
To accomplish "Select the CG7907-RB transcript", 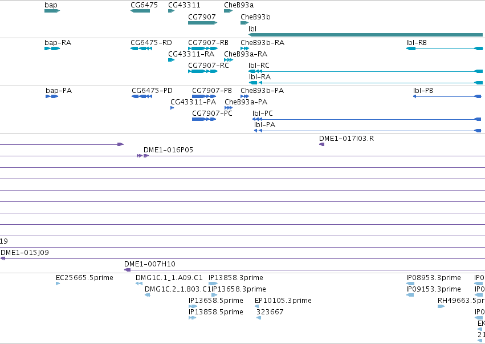I will pyautogui.click(x=203, y=48).
